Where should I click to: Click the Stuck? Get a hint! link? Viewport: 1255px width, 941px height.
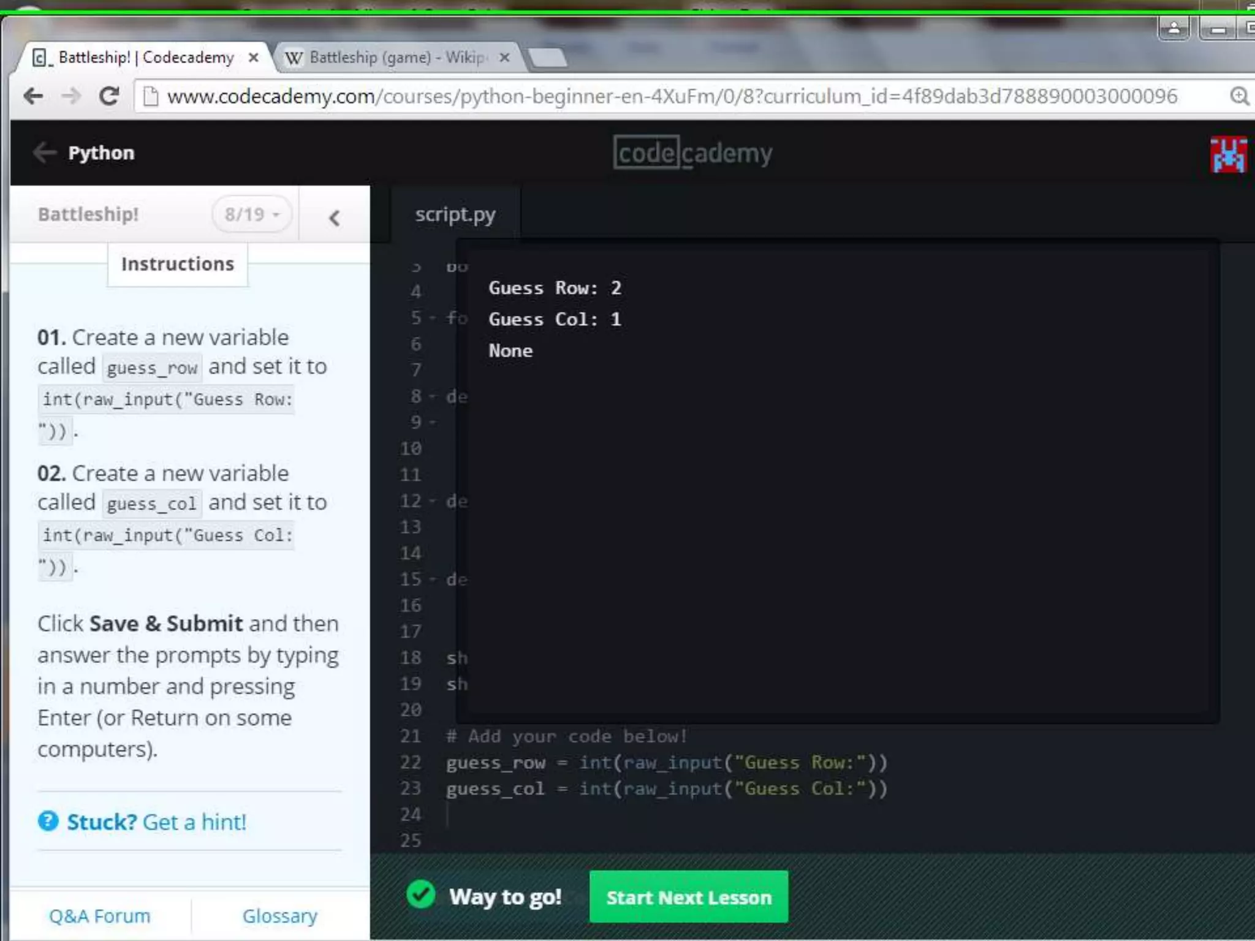pyautogui.click(x=156, y=822)
